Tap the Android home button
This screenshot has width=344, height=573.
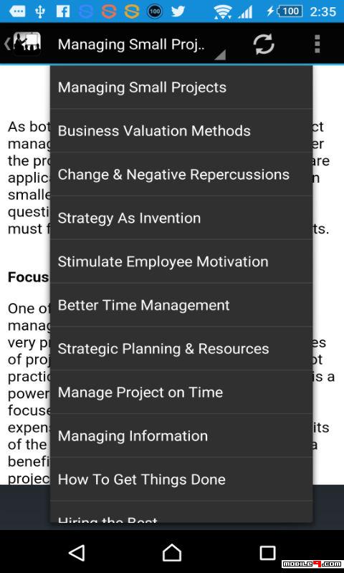tap(172, 552)
